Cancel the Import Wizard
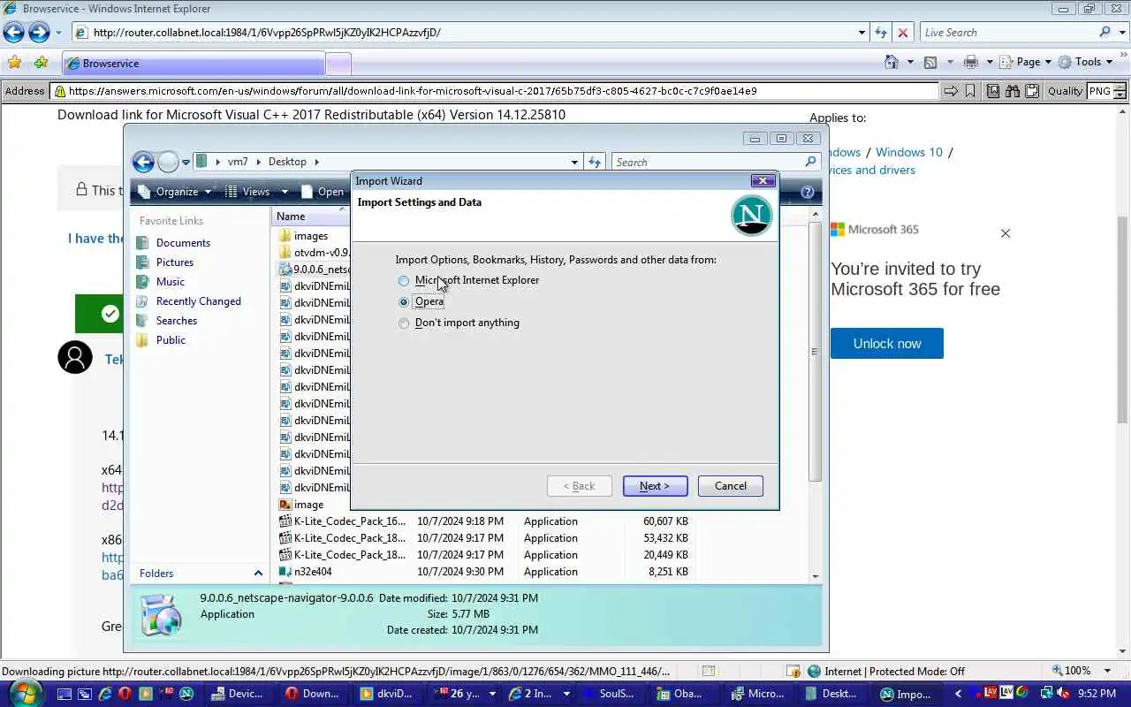 (x=730, y=486)
